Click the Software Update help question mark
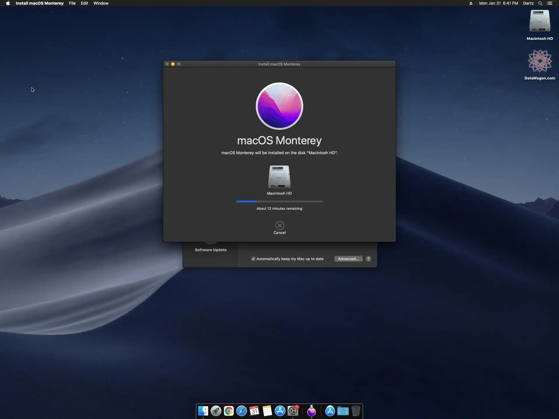559x419 pixels. (368, 259)
